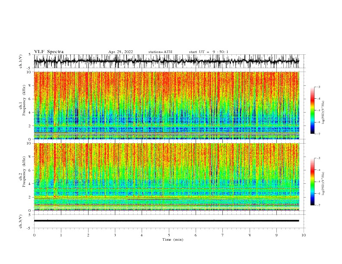
Task: Click the 'station=ATH' label
Action: click(160, 52)
